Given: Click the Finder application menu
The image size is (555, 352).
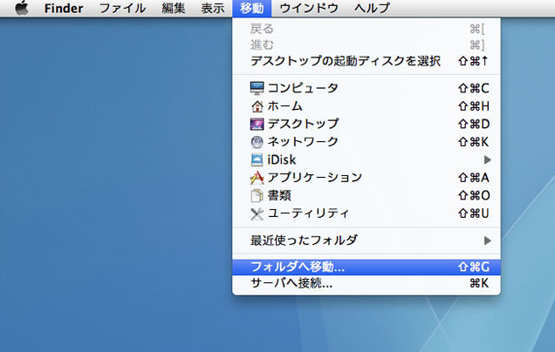Looking at the screenshot, I should tap(64, 9).
